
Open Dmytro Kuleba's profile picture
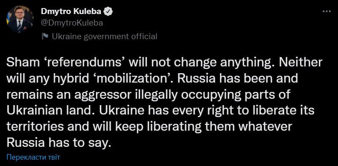pos(20,19)
